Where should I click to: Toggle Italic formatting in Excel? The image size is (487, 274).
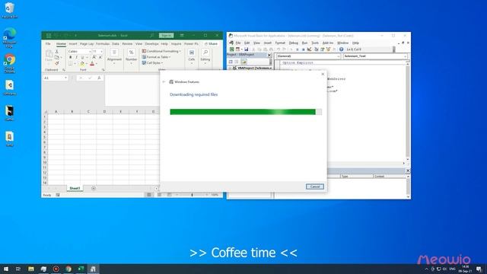pyautogui.click(x=76, y=58)
